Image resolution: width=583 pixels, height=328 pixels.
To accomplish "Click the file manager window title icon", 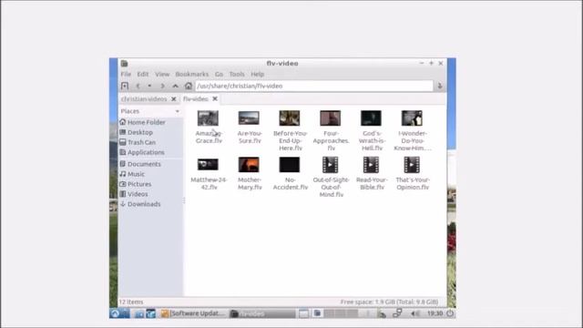I will pyautogui.click(x=124, y=64).
